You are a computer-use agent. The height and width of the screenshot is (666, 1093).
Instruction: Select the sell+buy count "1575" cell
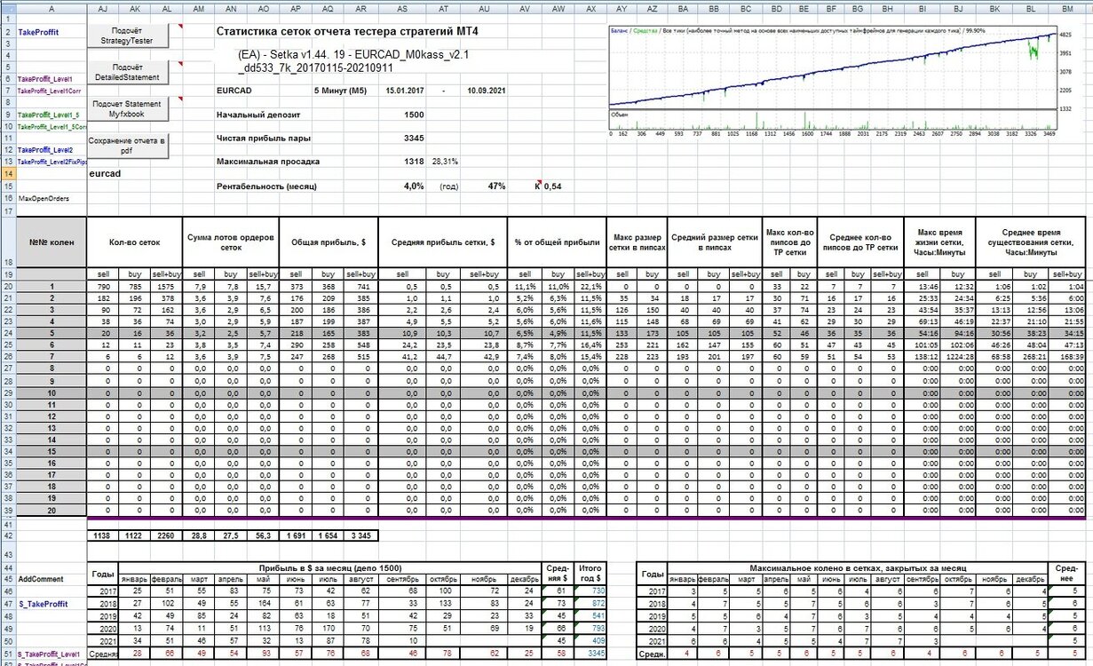(168, 287)
